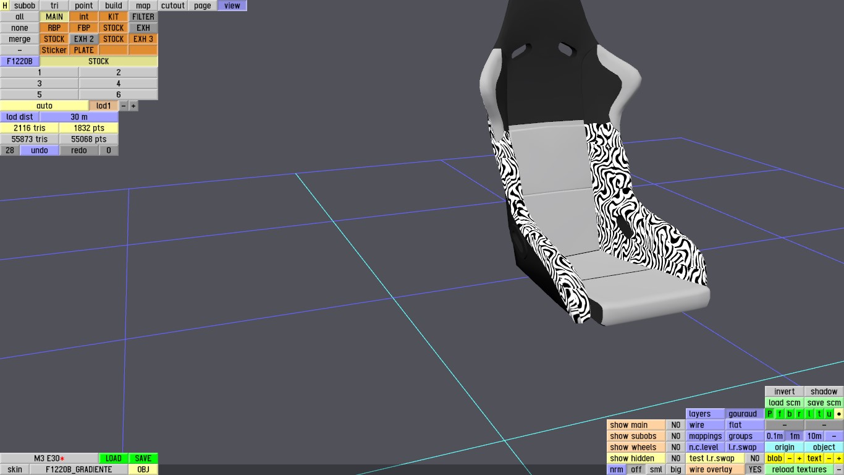Undo the last edit
This screenshot has width=844, height=475.
40,150
